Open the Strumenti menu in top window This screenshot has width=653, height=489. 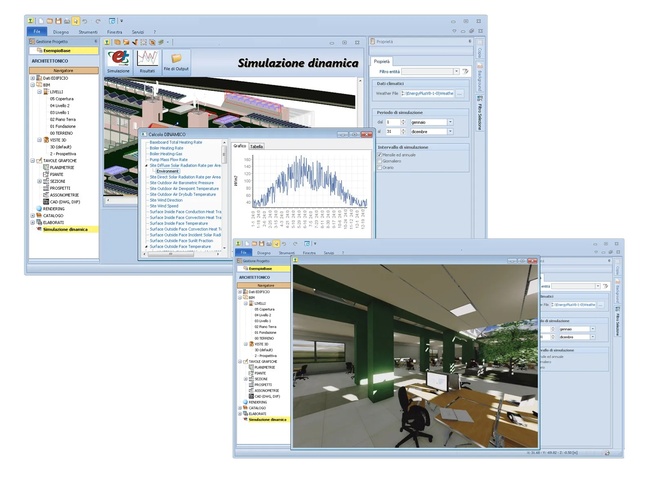point(88,32)
